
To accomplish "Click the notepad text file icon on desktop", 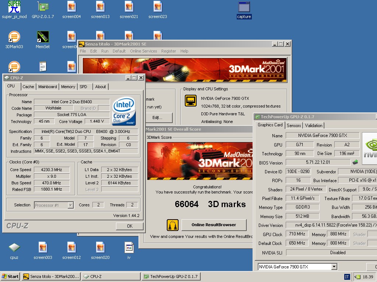I will 43,66.
